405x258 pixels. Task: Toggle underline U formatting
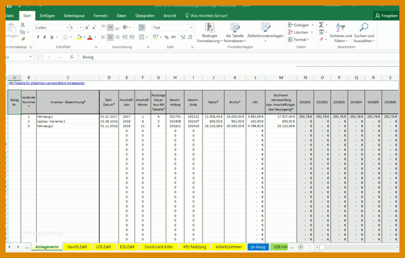(x=52, y=37)
